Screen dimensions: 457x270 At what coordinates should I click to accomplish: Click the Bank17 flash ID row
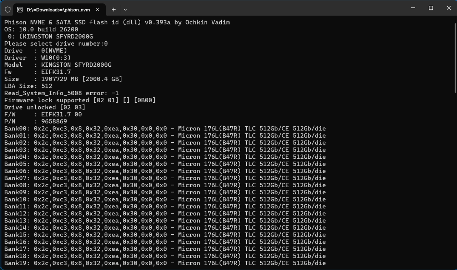[x=165, y=249]
